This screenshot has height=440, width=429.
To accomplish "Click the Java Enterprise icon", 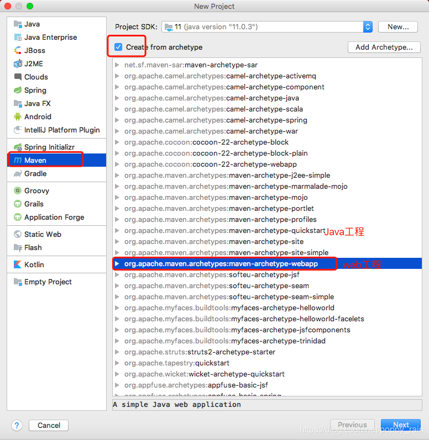I will [18, 38].
